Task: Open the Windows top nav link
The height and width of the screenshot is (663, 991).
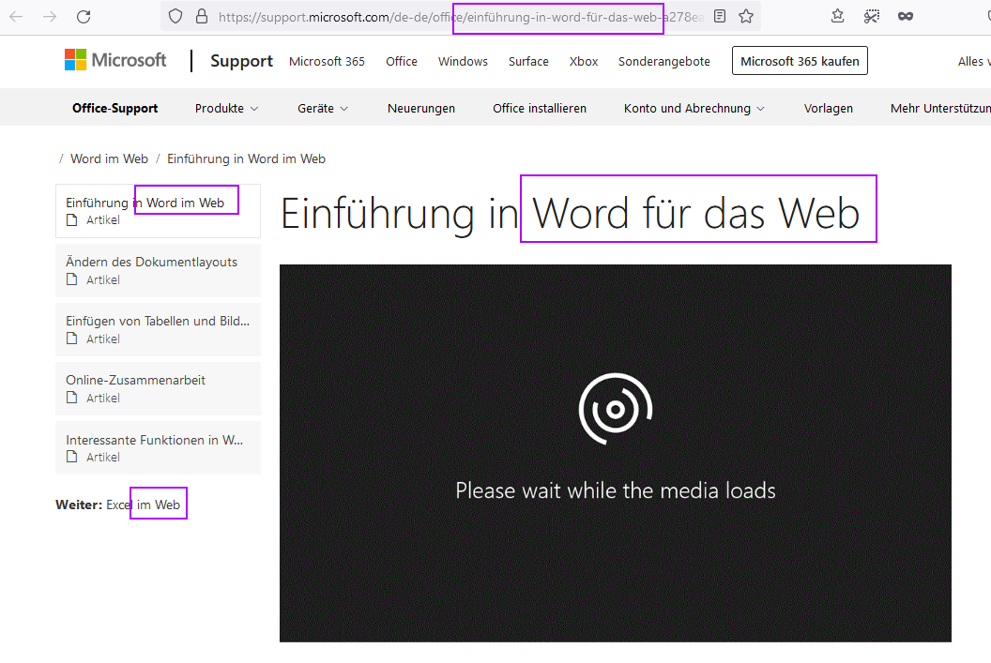Action: pyautogui.click(x=463, y=61)
